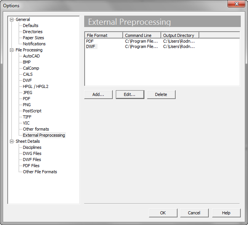The width and height of the screenshot is (248, 225).
Task: Open DWG Files sheet details
Action: pos(32,153)
